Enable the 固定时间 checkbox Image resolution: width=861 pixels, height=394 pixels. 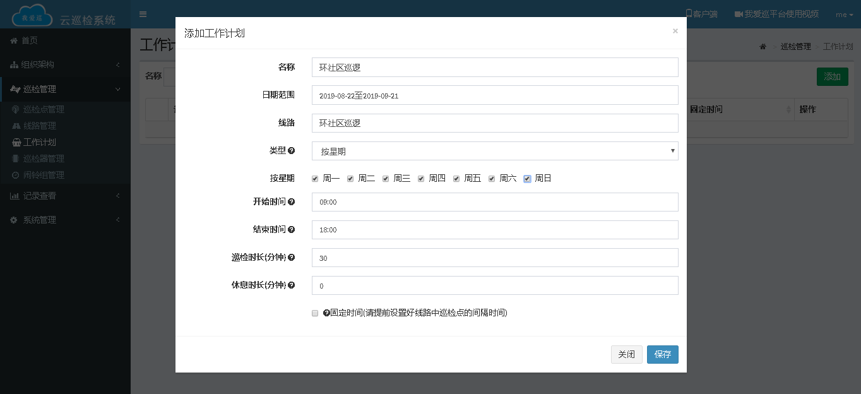click(x=314, y=313)
